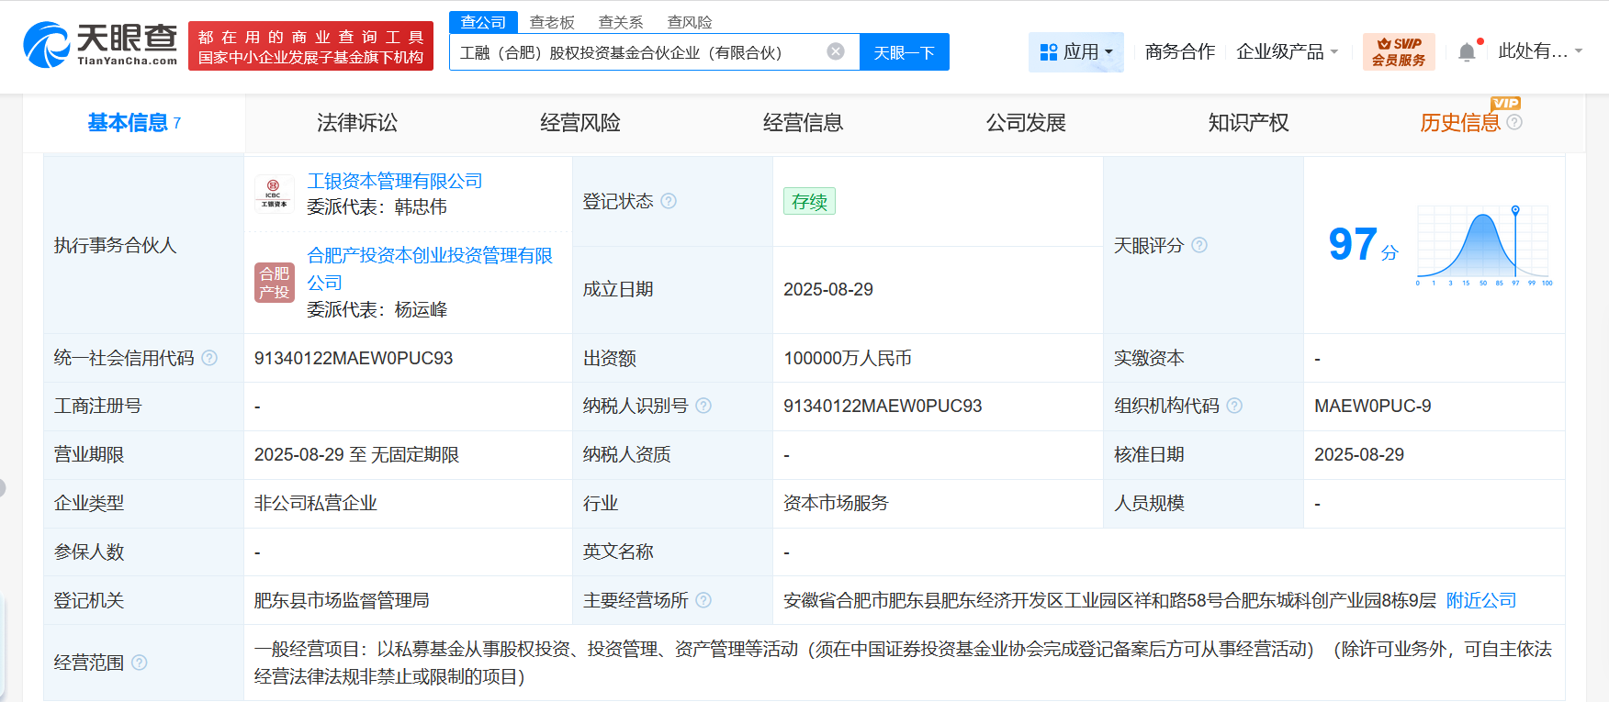Click the SVIP member service badge
This screenshot has height=702, width=1609.
(1398, 52)
